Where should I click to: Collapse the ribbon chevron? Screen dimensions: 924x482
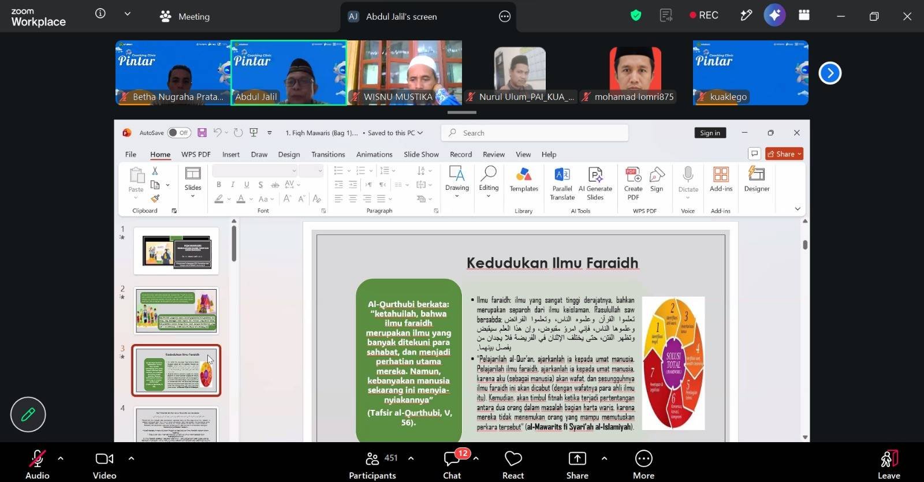[x=798, y=209]
